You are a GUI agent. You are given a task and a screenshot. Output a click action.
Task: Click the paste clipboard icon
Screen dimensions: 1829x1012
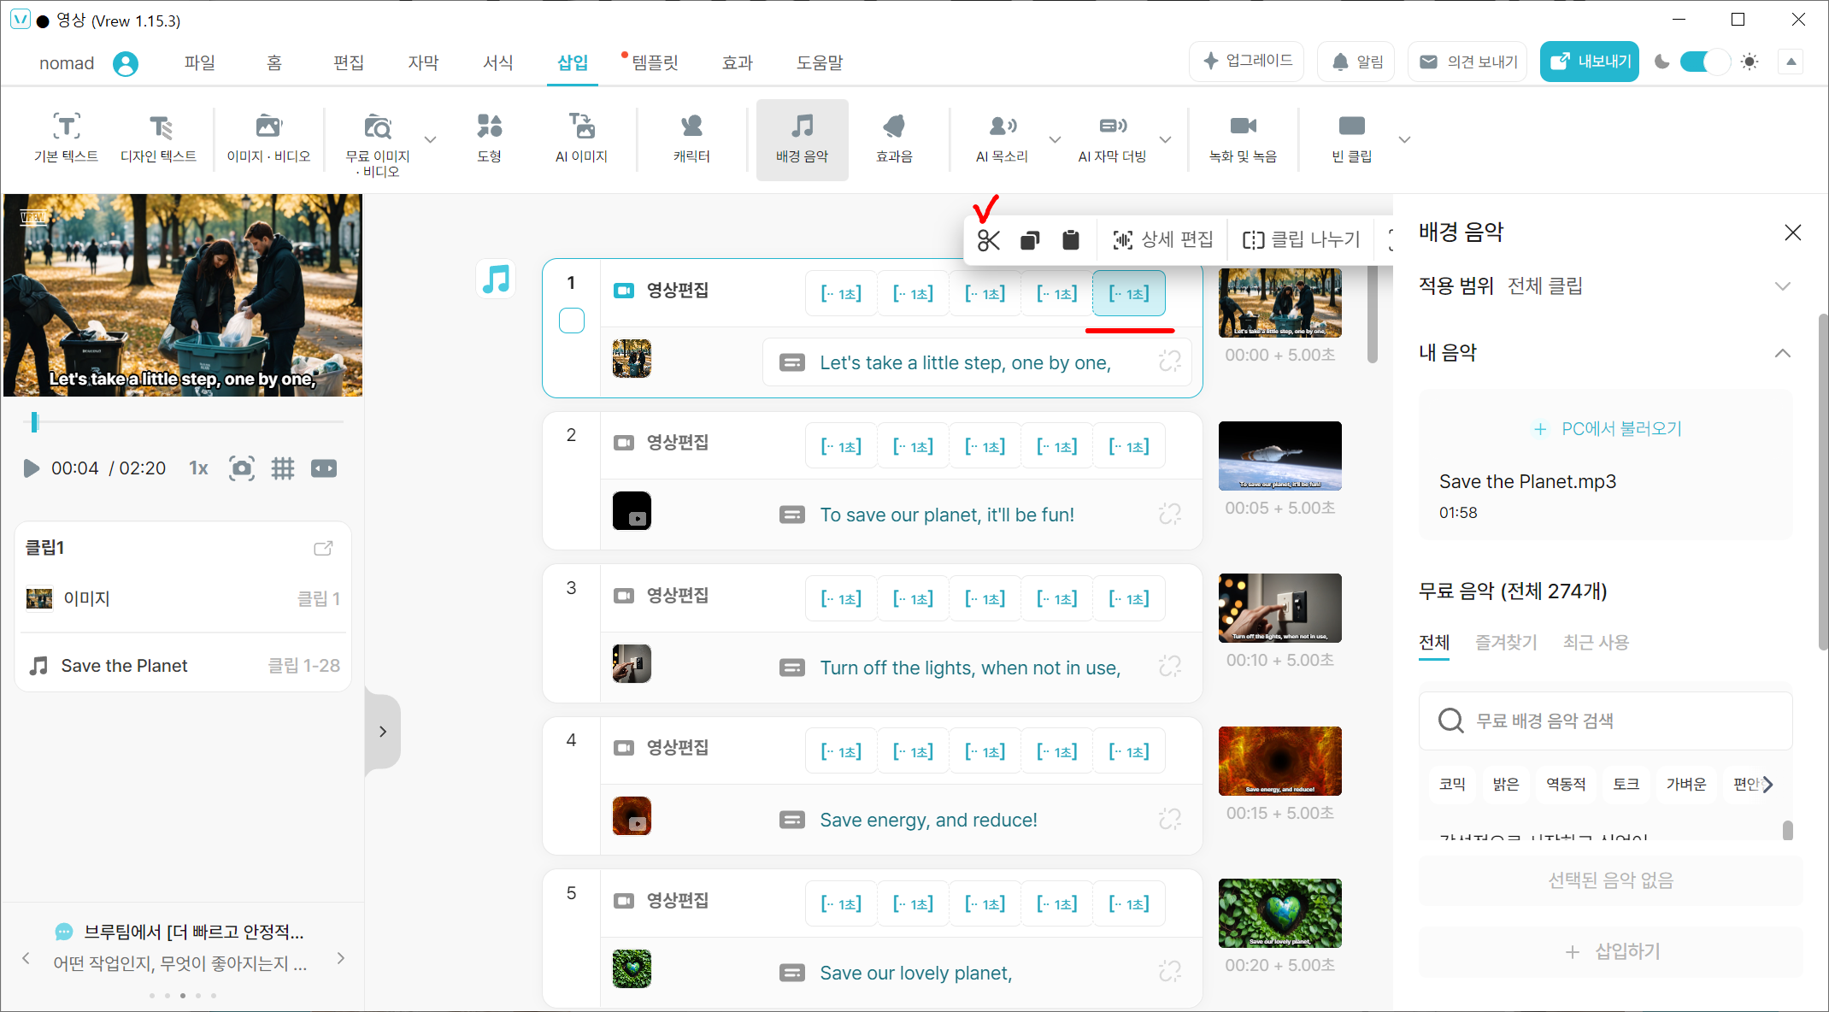coord(1070,240)
